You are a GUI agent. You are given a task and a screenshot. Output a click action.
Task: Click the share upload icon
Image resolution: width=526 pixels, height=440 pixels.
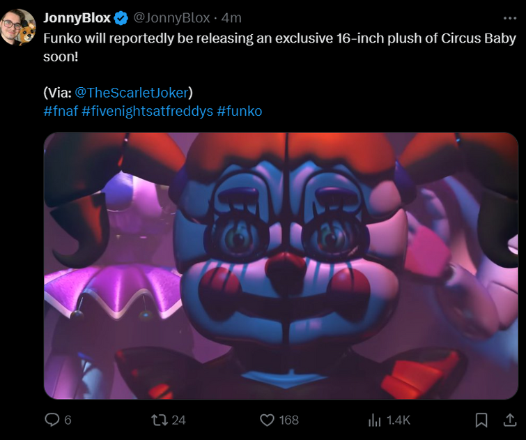pyautogui.click(x=509, y=420)
